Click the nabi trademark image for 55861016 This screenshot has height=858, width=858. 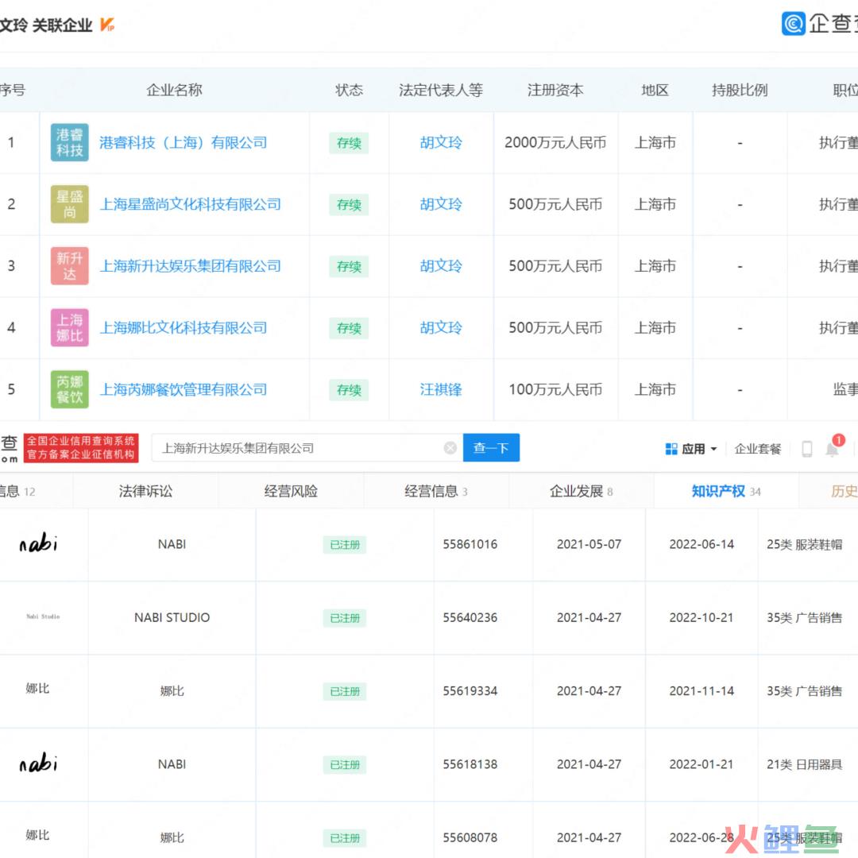click(x=38, y=543)
